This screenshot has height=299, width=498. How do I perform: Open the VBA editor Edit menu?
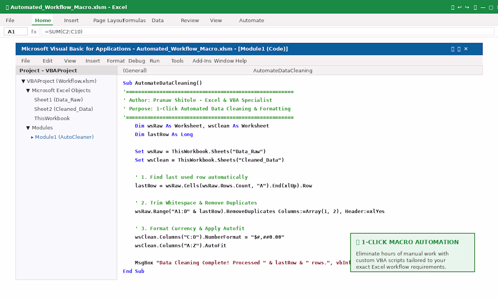pyautogui.click(x=48, y=61)
